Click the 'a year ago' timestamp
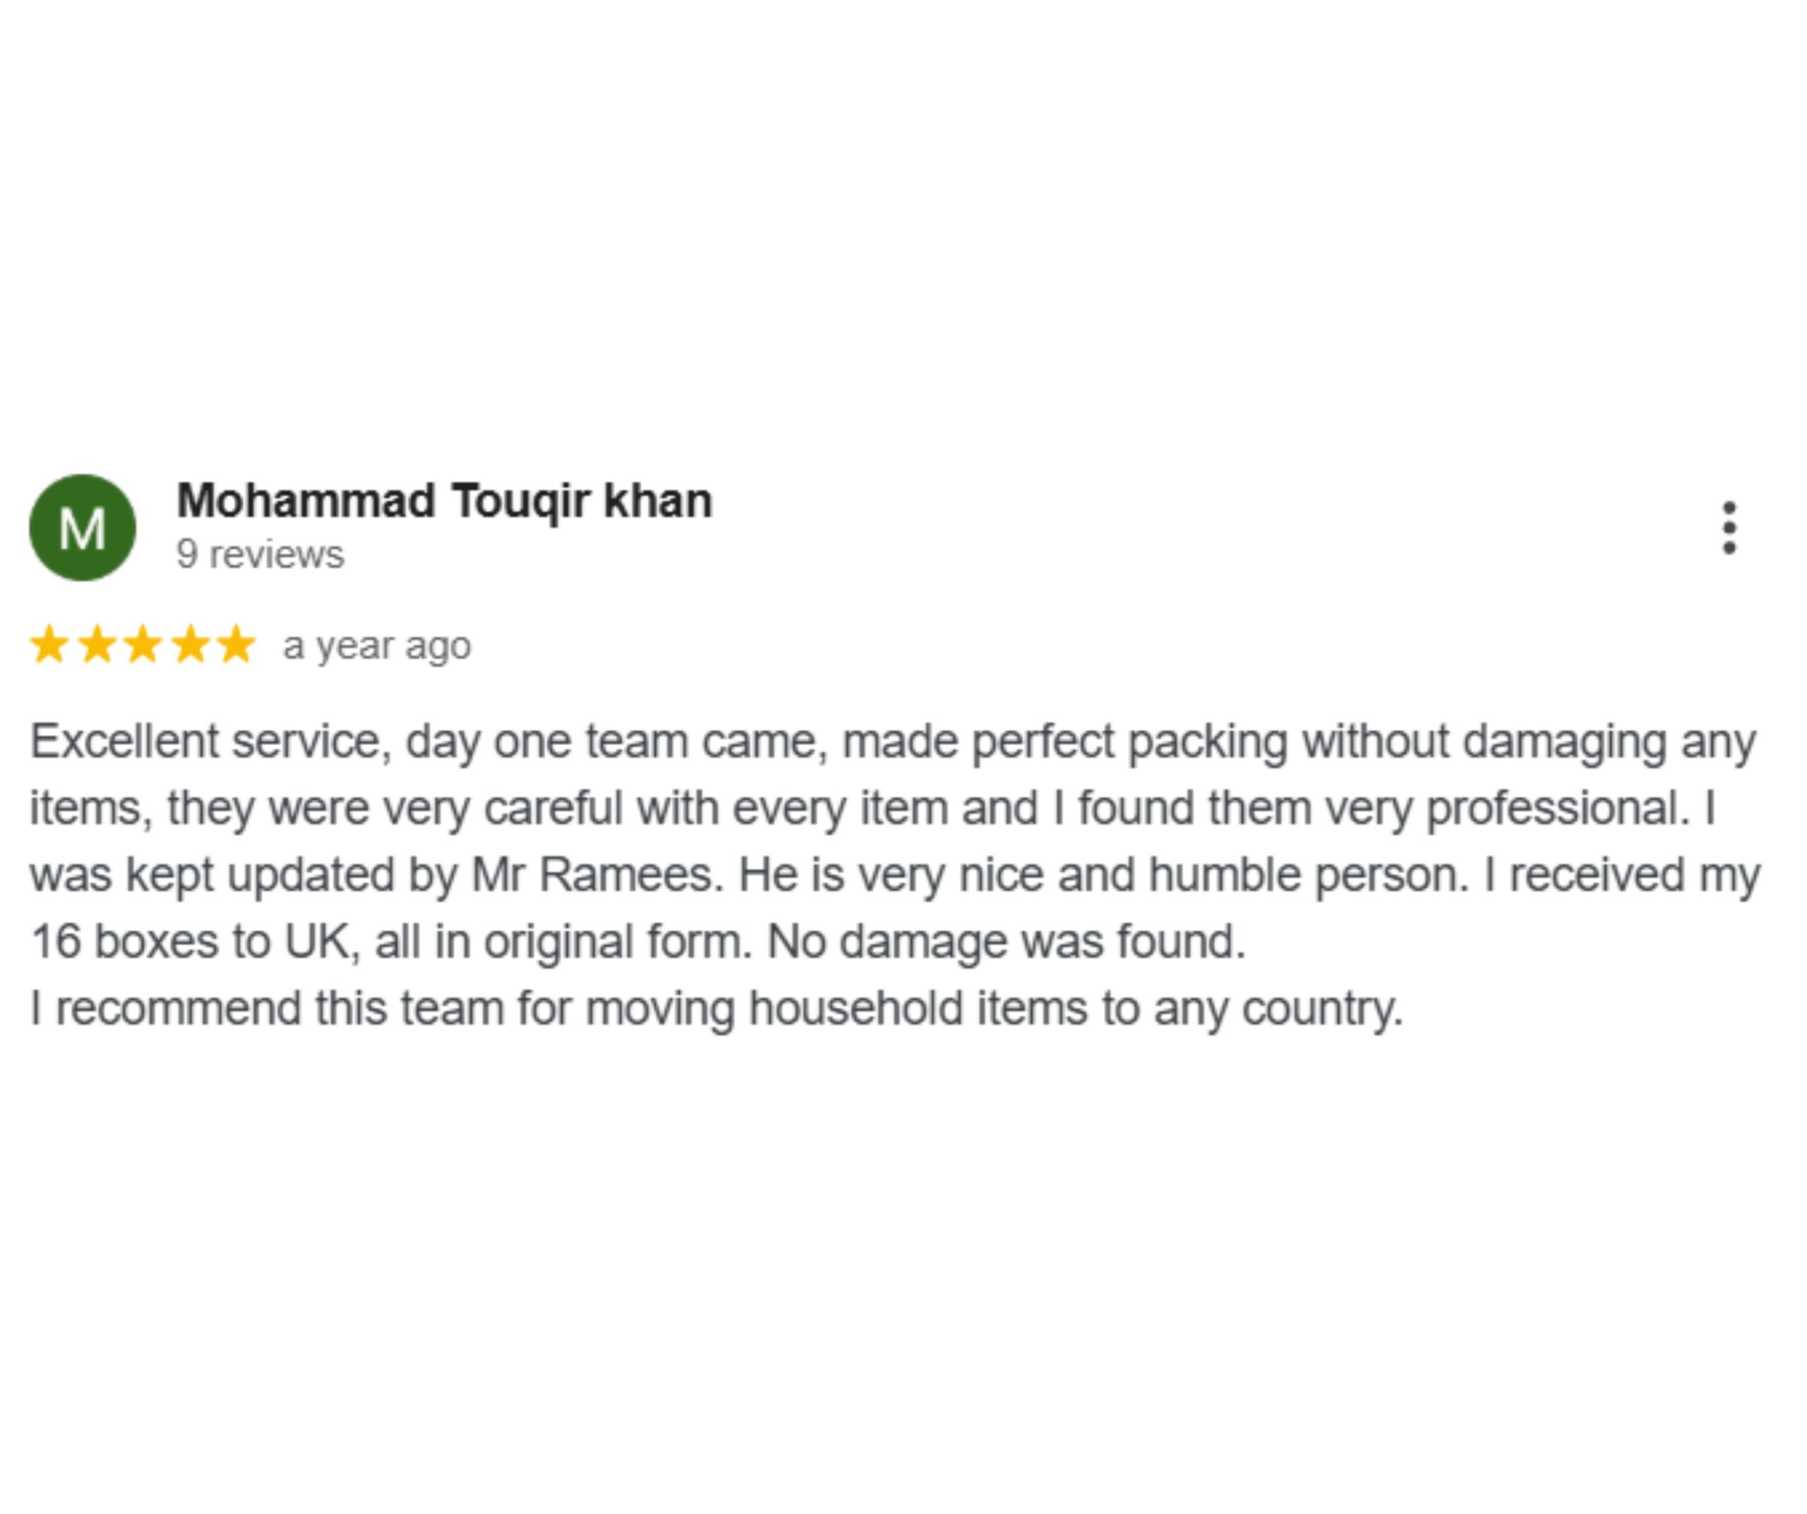 [377, 646]
